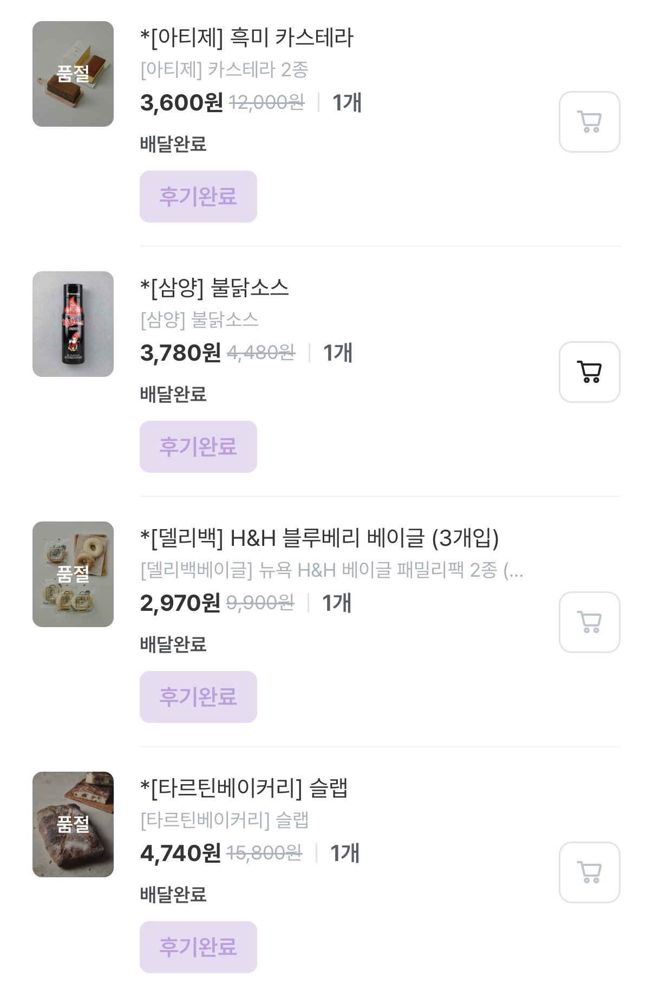Select gray 뉴욕 H&H 베이글 패밀리팩 subtitle

tap(331, 570)
